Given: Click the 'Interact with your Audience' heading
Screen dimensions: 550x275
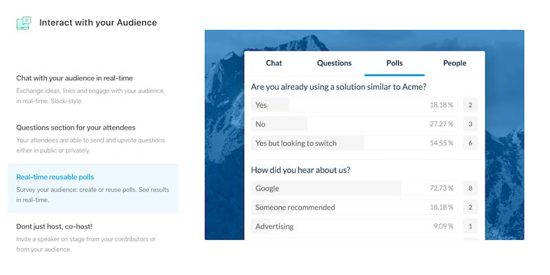Looking at the screenshot, I should [x=98, y=23].
